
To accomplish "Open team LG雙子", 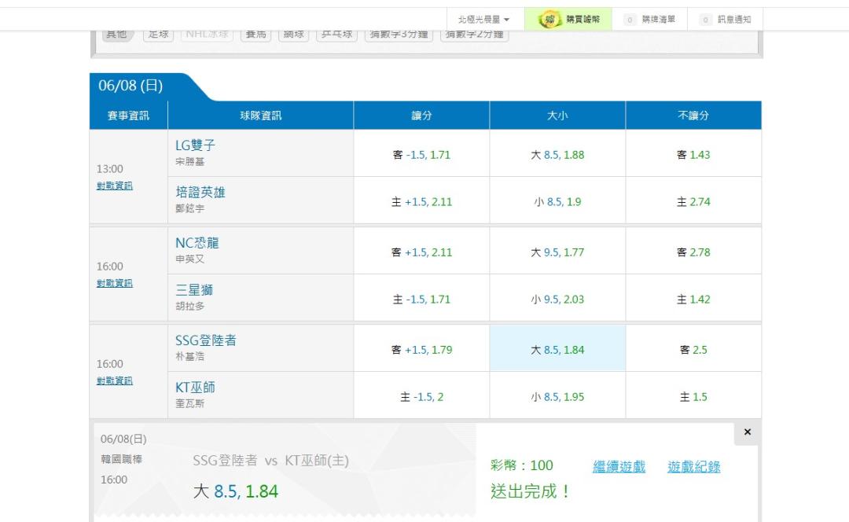I will pyautogui.click(x=195, y=145).
